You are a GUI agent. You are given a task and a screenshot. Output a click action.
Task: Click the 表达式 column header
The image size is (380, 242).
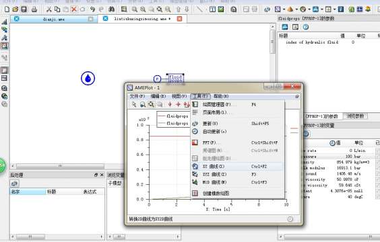click(90, 192)
